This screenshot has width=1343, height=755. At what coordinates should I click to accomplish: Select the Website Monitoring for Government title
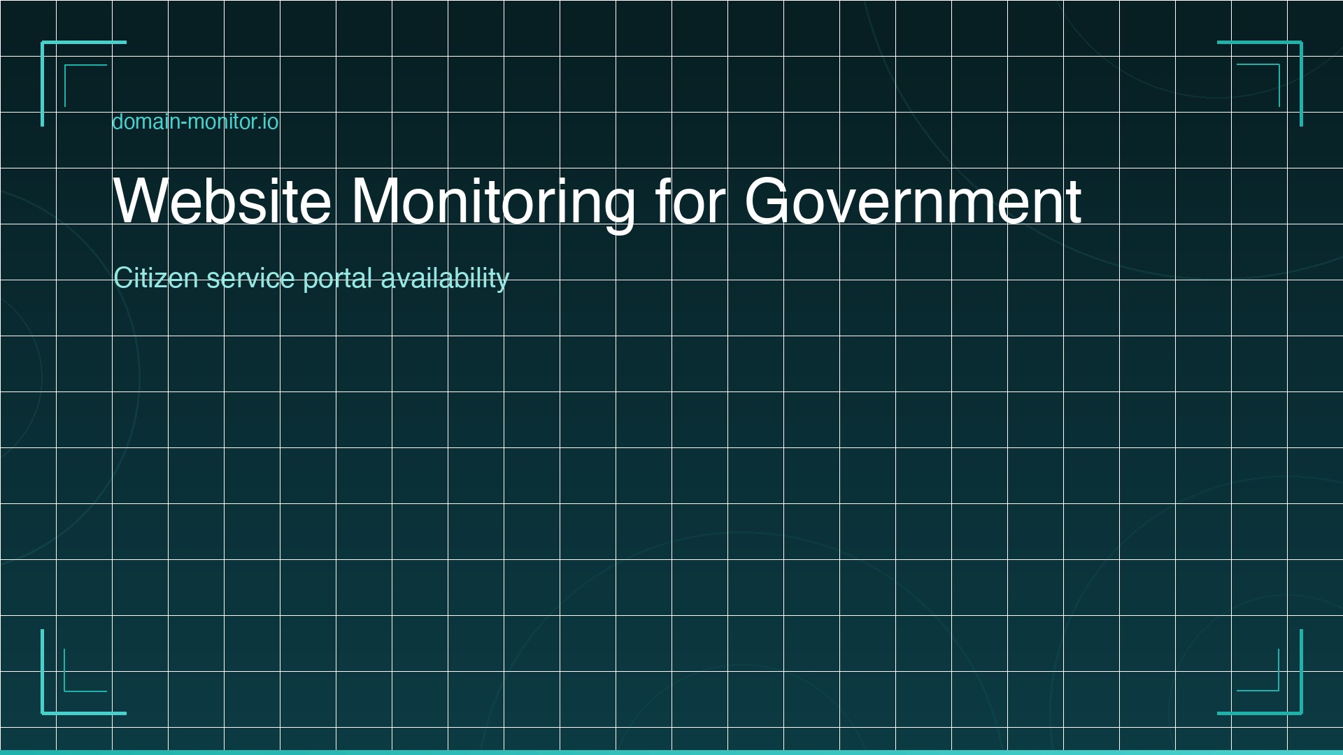point(598,202)
